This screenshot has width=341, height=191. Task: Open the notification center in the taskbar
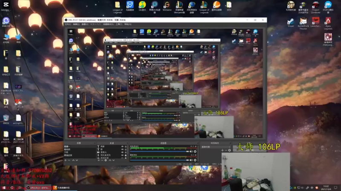coord(336,188)
